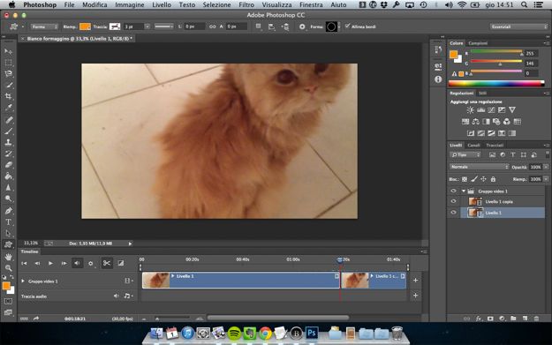Open the Forma tool mode dropdown
This screenshot has height=345, width=552.
coord(44,26)
